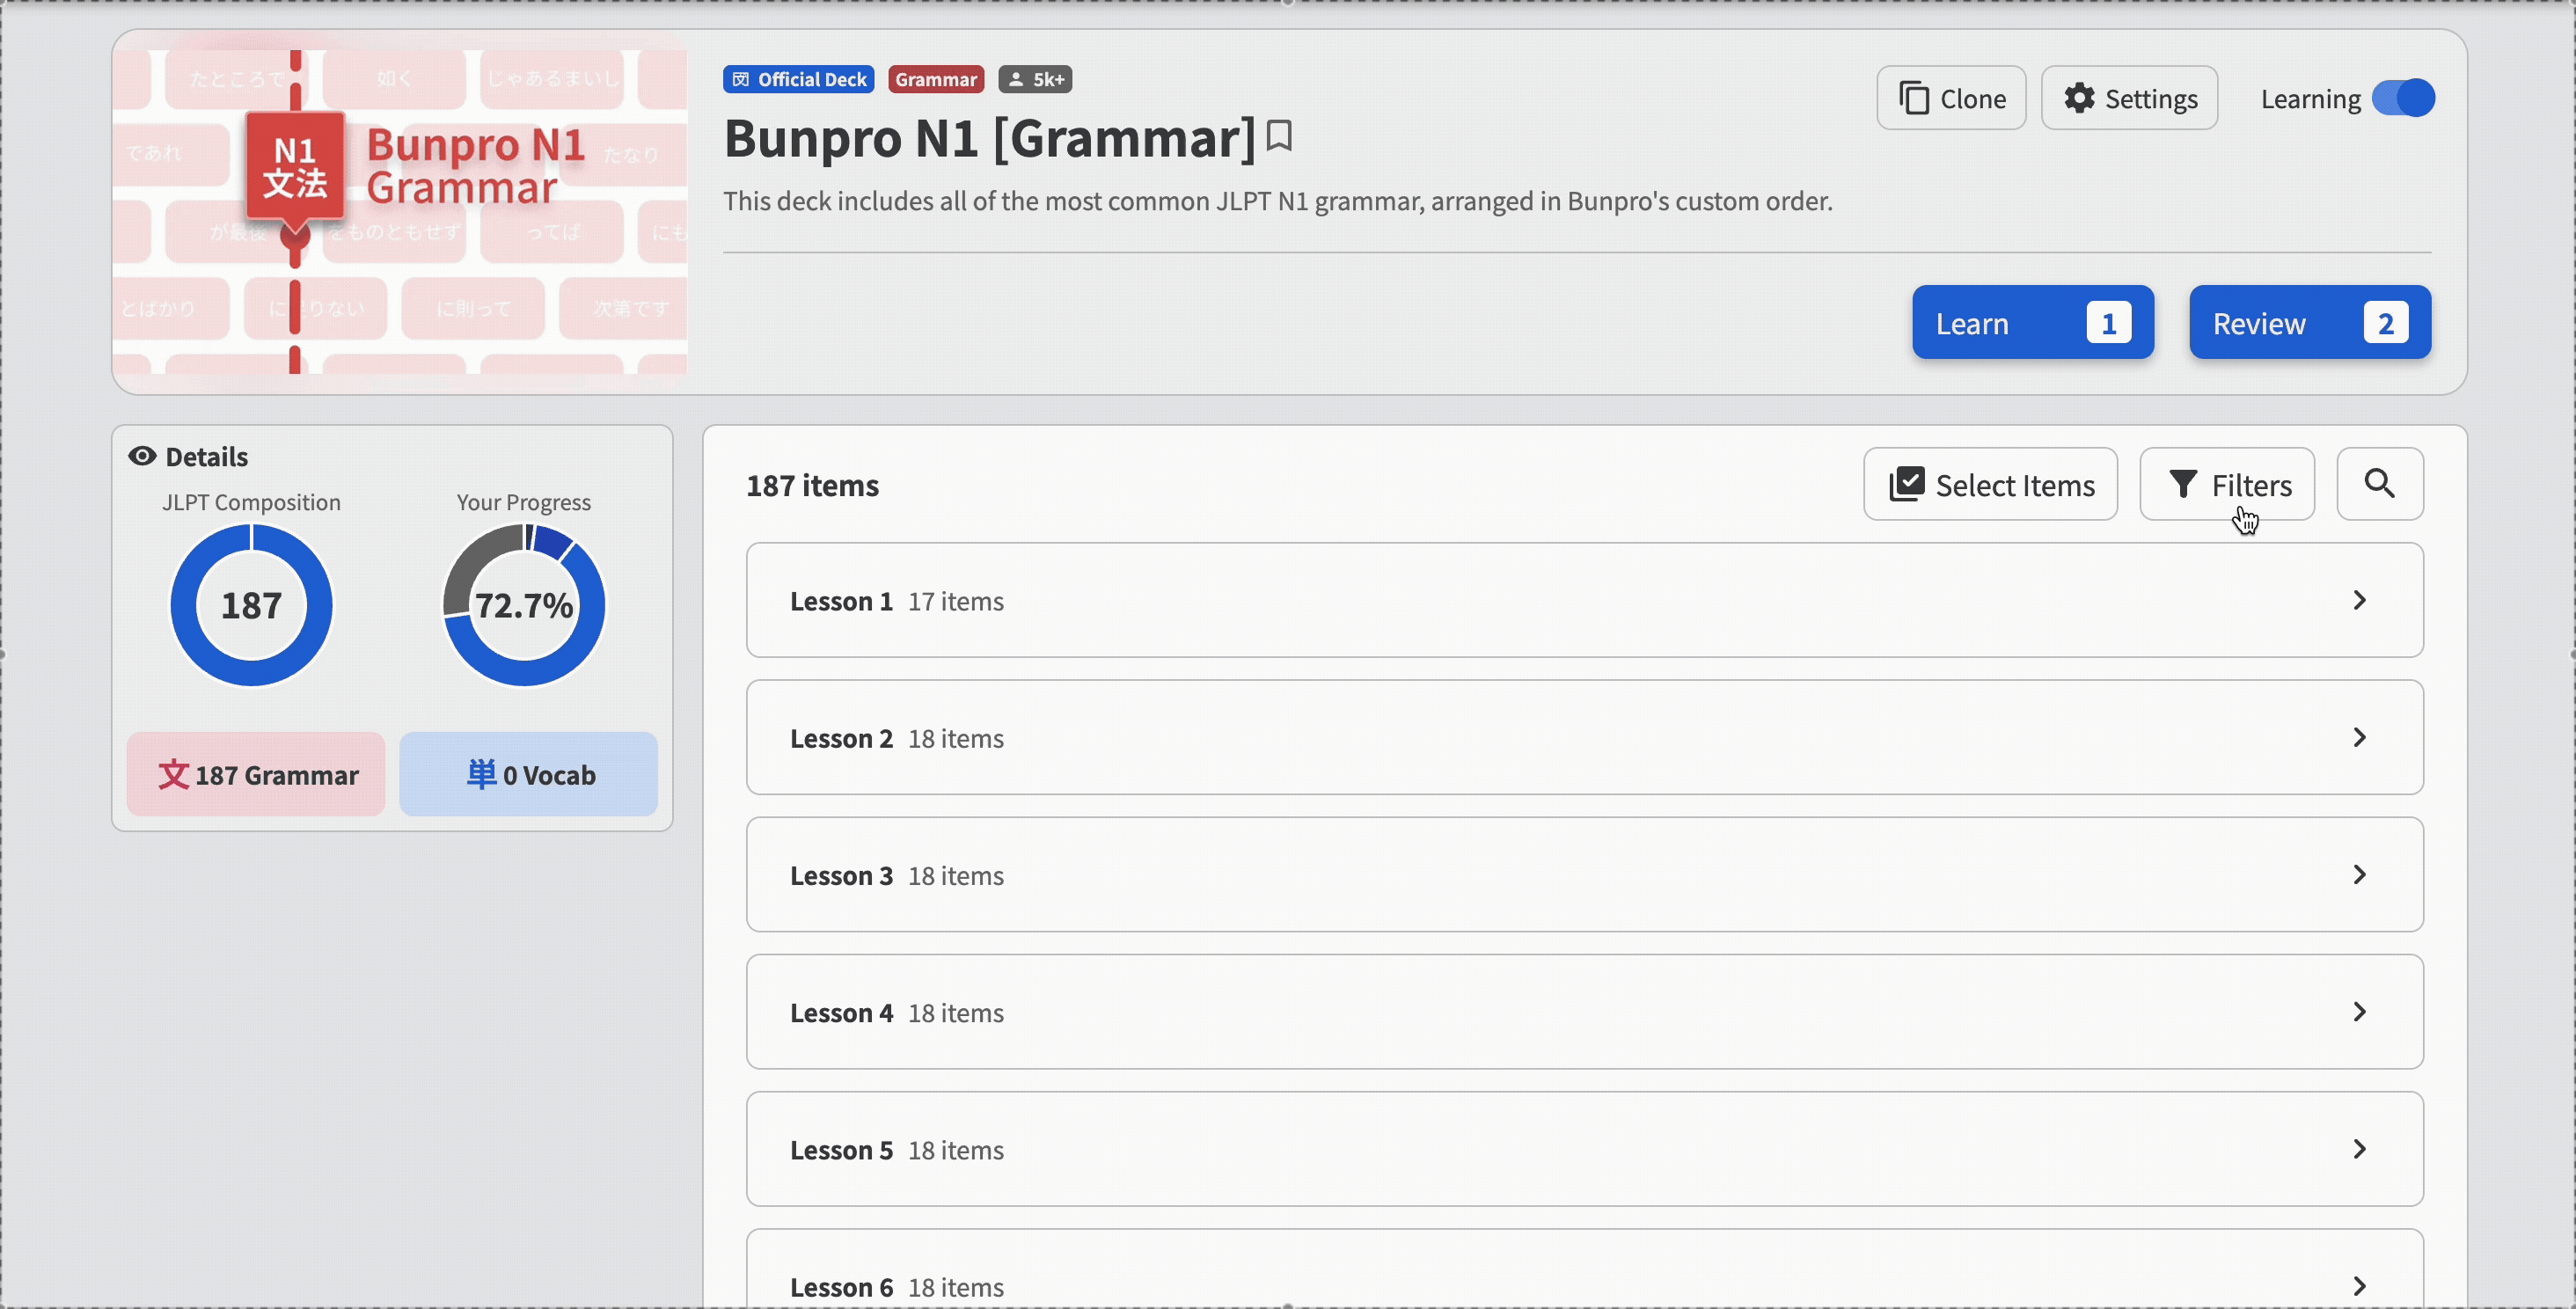Click the 'Lesson 3' label

coord(841,875)
